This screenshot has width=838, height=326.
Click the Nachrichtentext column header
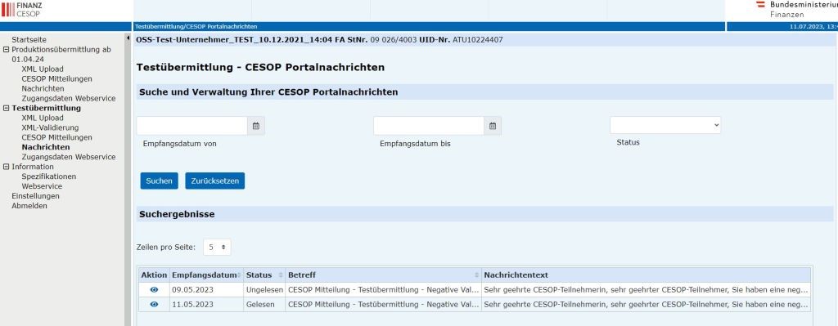click(646, 275)
